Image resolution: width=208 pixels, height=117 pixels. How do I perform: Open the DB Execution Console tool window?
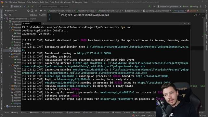142,112
